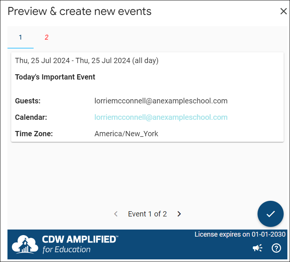290x262 pixels.
Task: Confirm creating events with the checkmark button
Action: pos(270,214)
